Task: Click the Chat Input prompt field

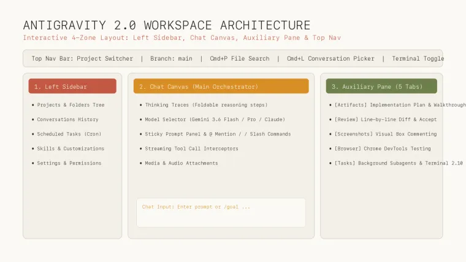Action: (x=221, y=213)
